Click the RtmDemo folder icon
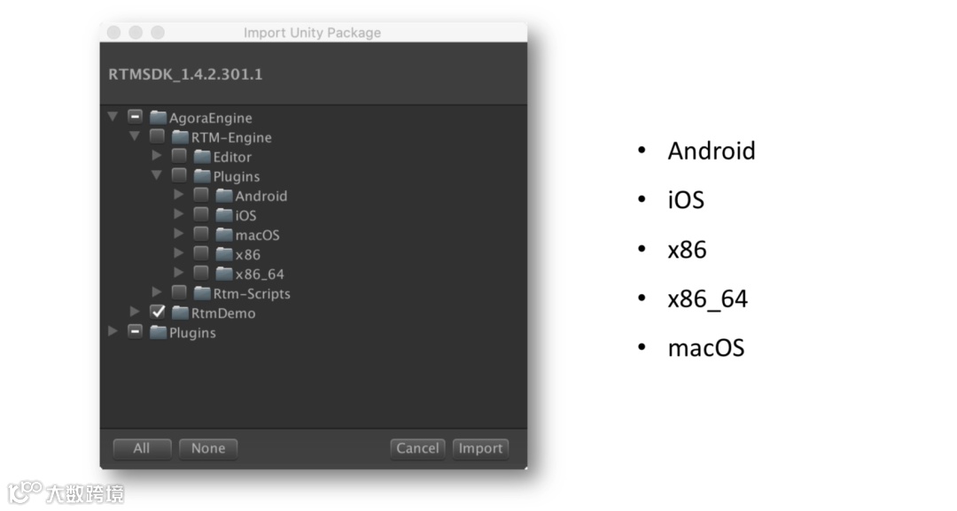This screenshot has height=511, width=957. [x=180, y=313]
